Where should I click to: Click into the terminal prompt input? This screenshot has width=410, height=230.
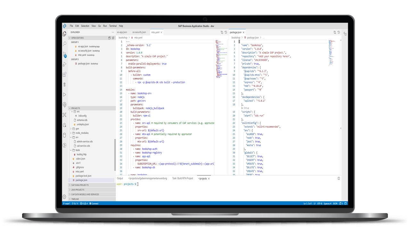[x=138, y=184]
